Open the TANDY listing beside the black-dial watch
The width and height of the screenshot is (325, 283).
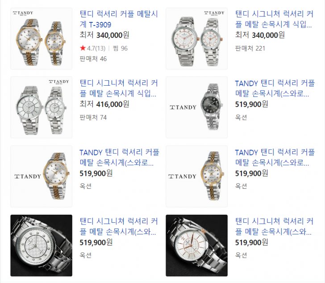pos(275,88)
